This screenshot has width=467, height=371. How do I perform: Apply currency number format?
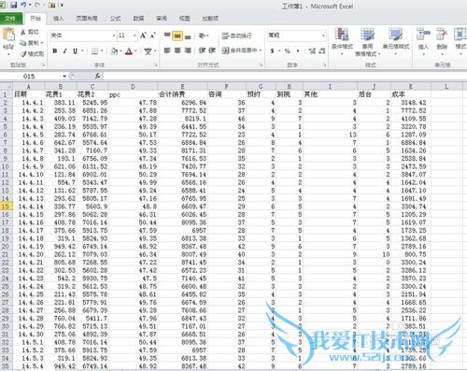pos(273,50)
